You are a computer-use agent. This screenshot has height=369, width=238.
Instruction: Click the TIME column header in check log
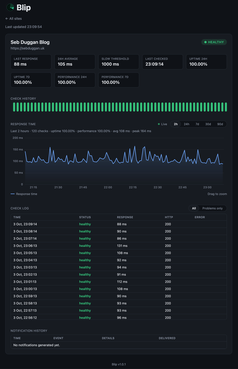coord(17,217)
